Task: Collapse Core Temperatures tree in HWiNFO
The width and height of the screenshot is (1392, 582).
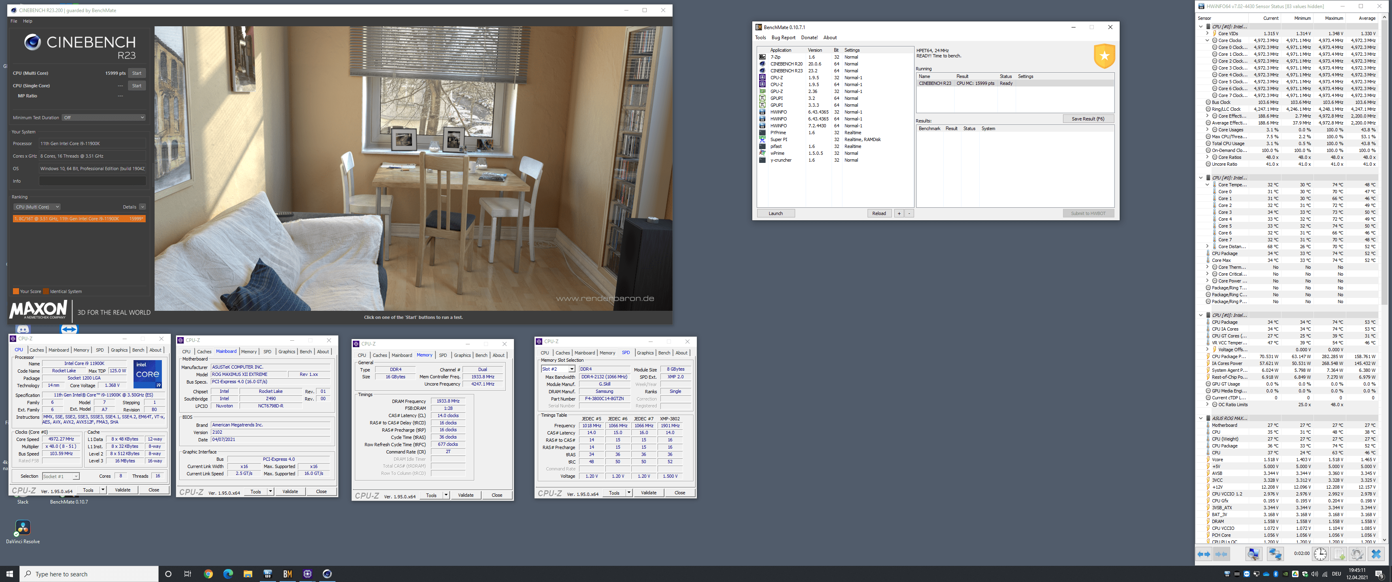Action: [x=1207, y=185]
